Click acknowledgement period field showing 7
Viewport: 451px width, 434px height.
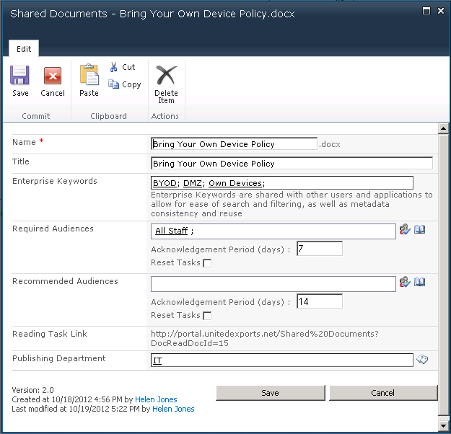[320, 249]
